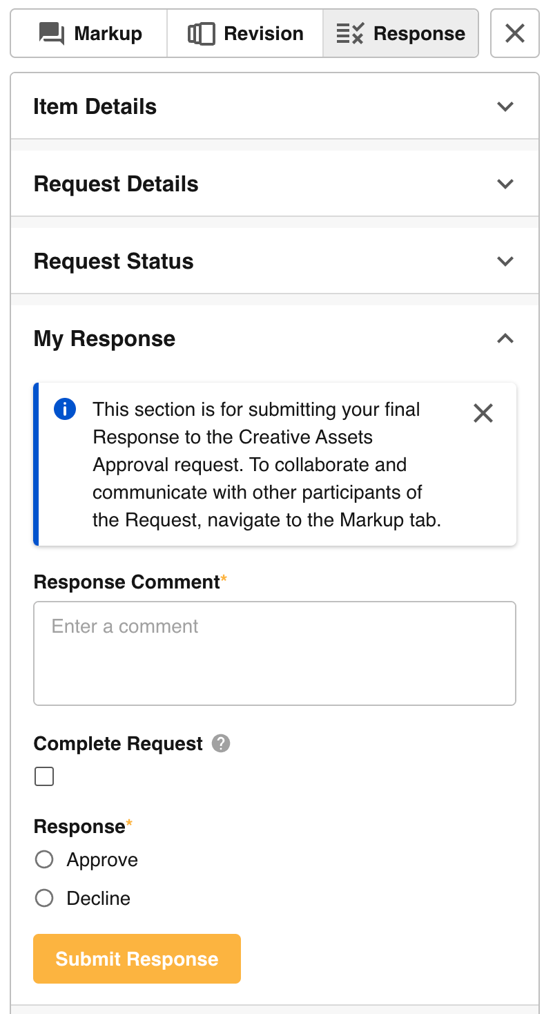Enable the Complete Request checkbox

click(44, 777)
